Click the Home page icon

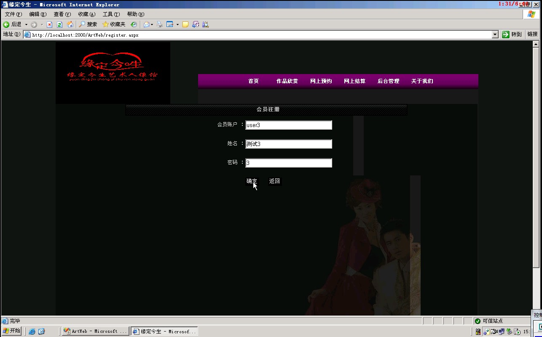click(70, 24)
